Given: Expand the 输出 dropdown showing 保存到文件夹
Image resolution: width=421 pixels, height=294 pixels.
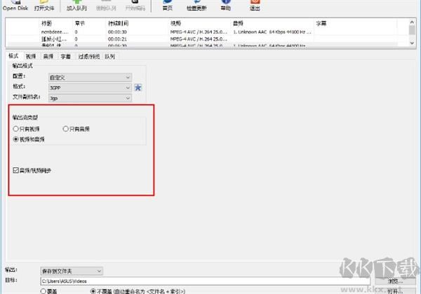Looking at the screenshot, I should 72,271.
